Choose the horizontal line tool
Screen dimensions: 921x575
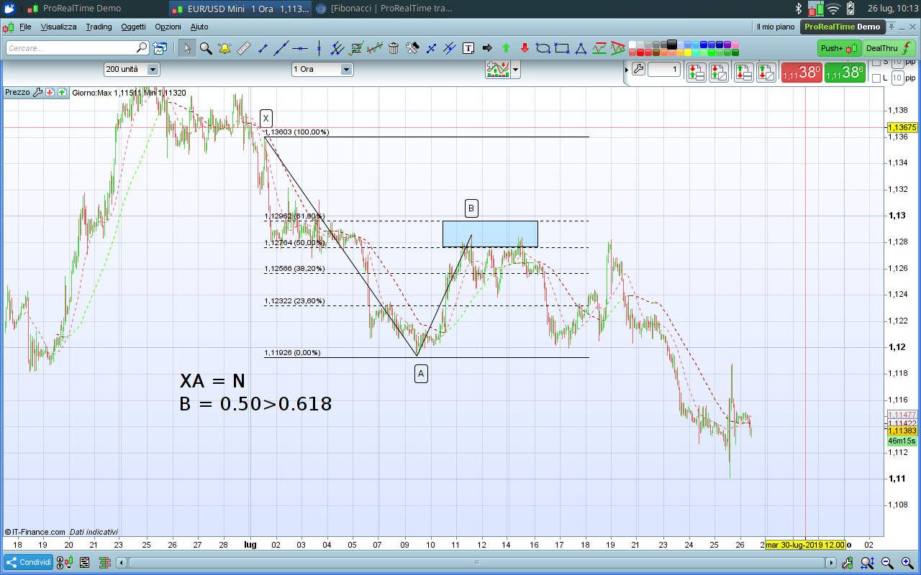(300, 48)
